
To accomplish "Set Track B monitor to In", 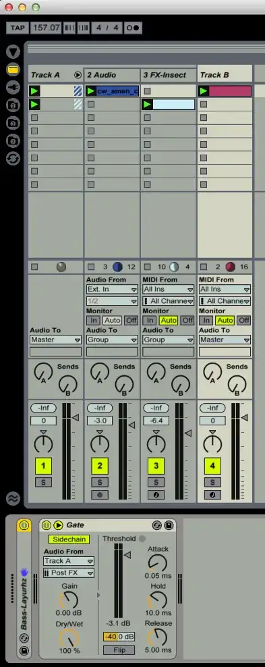I will [206, 320].
